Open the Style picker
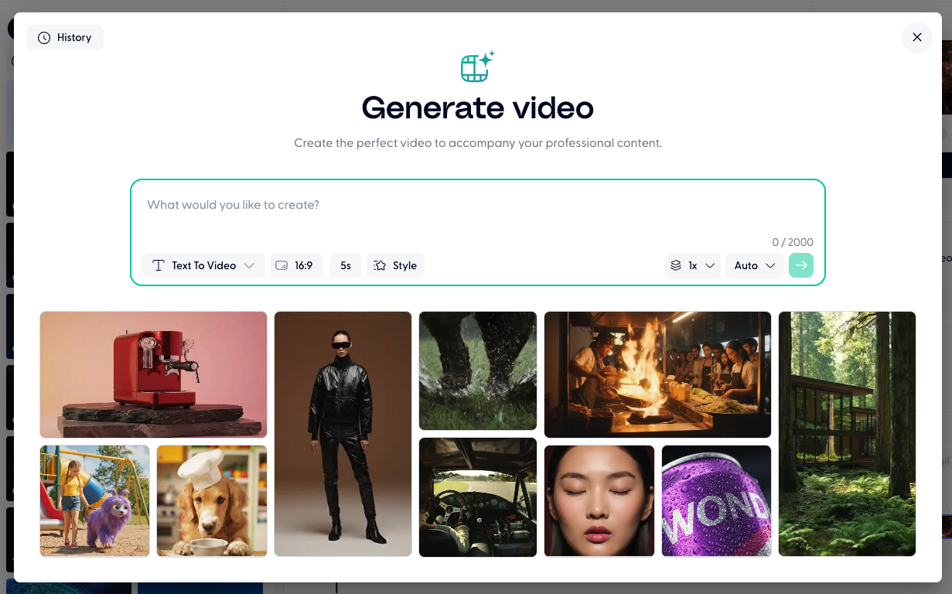 click(395, 265)
